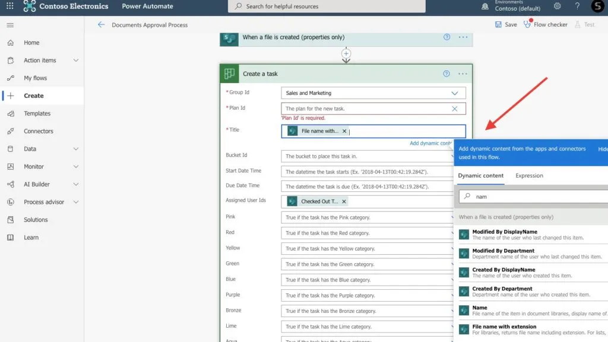608x342 pixels.
Task: Open Data in sidebar
Action: click(30, 149)
